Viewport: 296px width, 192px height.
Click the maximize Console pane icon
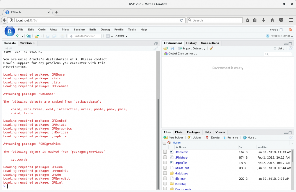(x=156, y=43)
